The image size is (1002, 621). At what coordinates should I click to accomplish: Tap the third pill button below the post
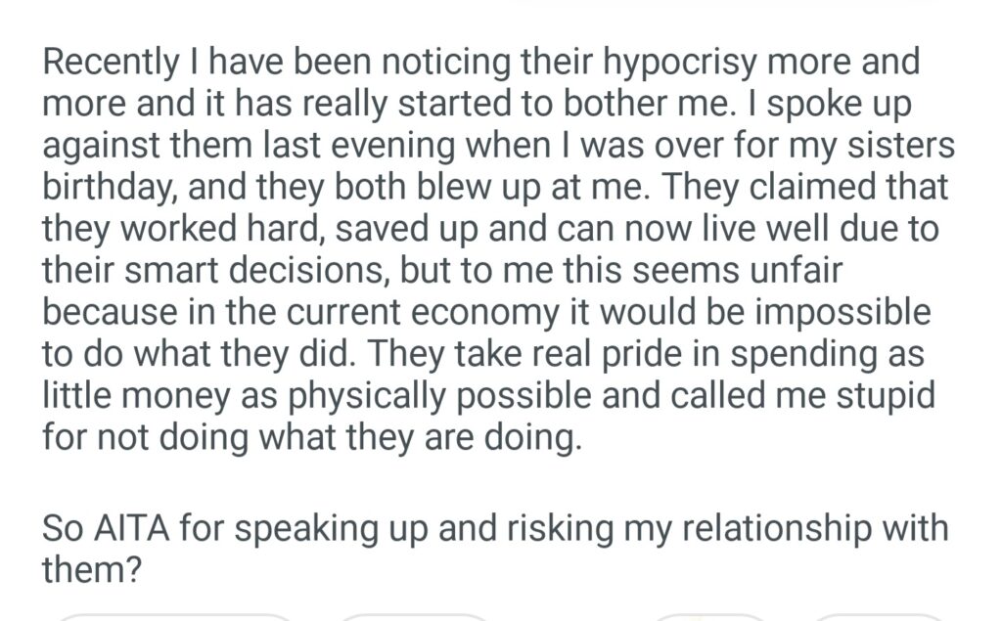click(x=709, y=616)
